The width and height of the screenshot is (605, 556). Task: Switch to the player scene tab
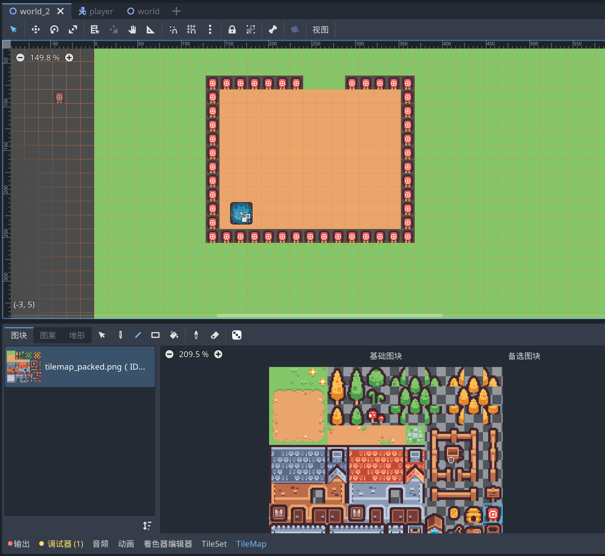click(x=96, y=11)
